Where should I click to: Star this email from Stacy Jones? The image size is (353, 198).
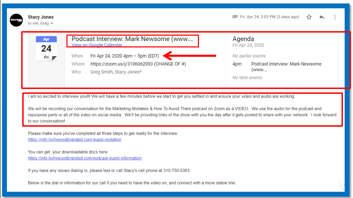coord(309,17)
